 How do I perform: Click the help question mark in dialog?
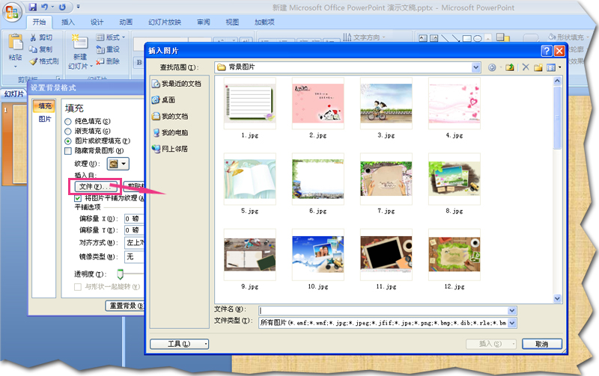[547, 51]
